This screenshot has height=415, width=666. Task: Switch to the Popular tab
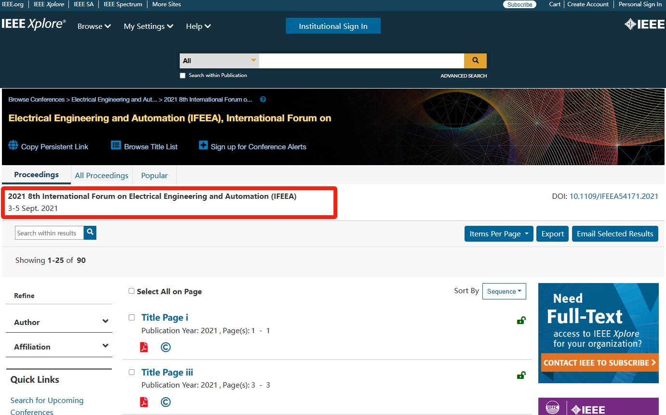point(154,175)
